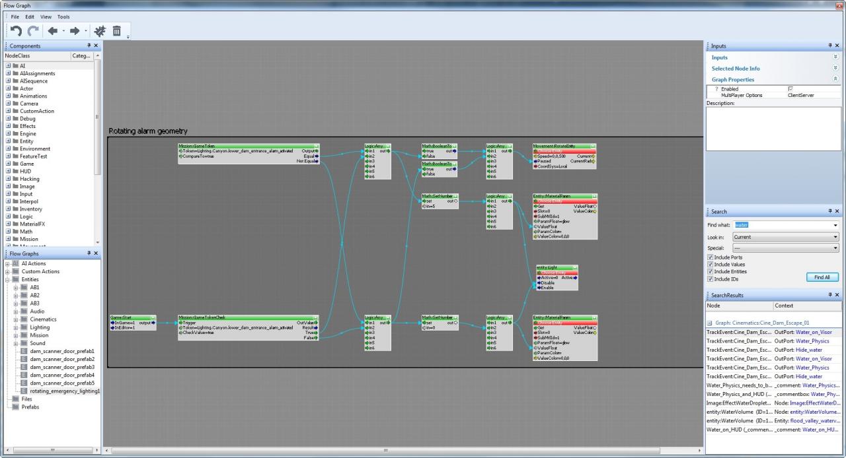Image resolution: width=846 pixels, height=458 pixels.
Task: Select the Water_Physics_needs_to_b... search result
Action: pos(773,385)
